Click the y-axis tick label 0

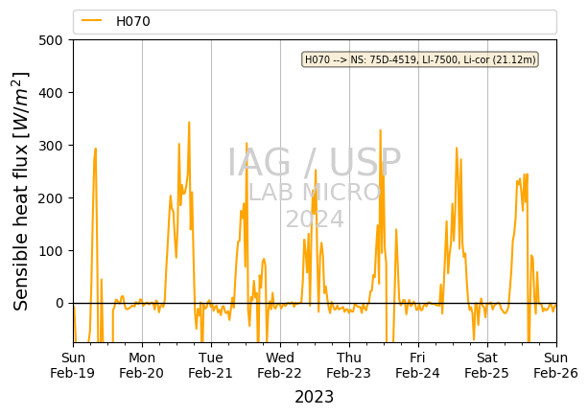coord(59,303)
